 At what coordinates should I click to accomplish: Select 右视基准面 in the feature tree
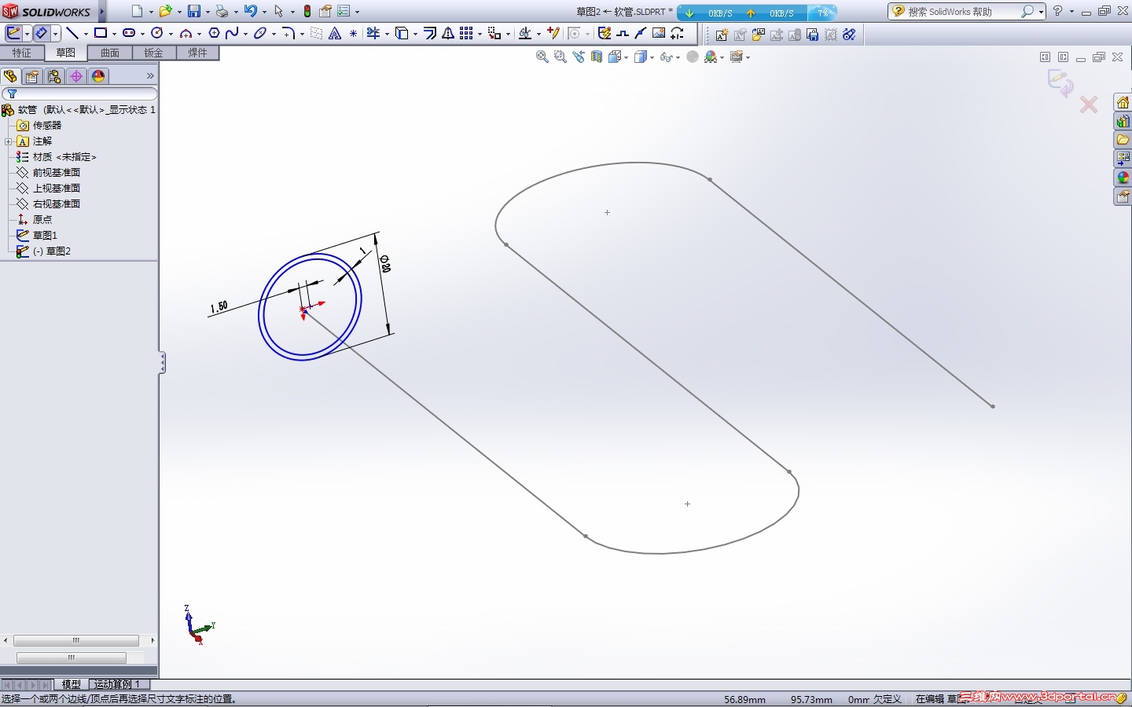[x=57, y=204]
